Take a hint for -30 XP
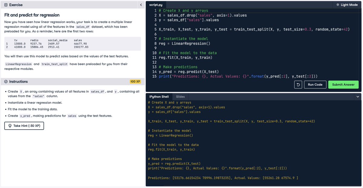Viewport: 363px width, 188px height. pyautogui.click(x=24, y=126)
